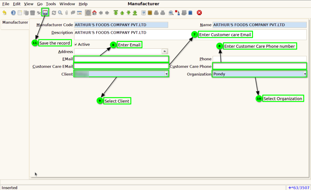Click the Address field location button
The height and width of the screenshot is (190, 311).
point(165,51)
